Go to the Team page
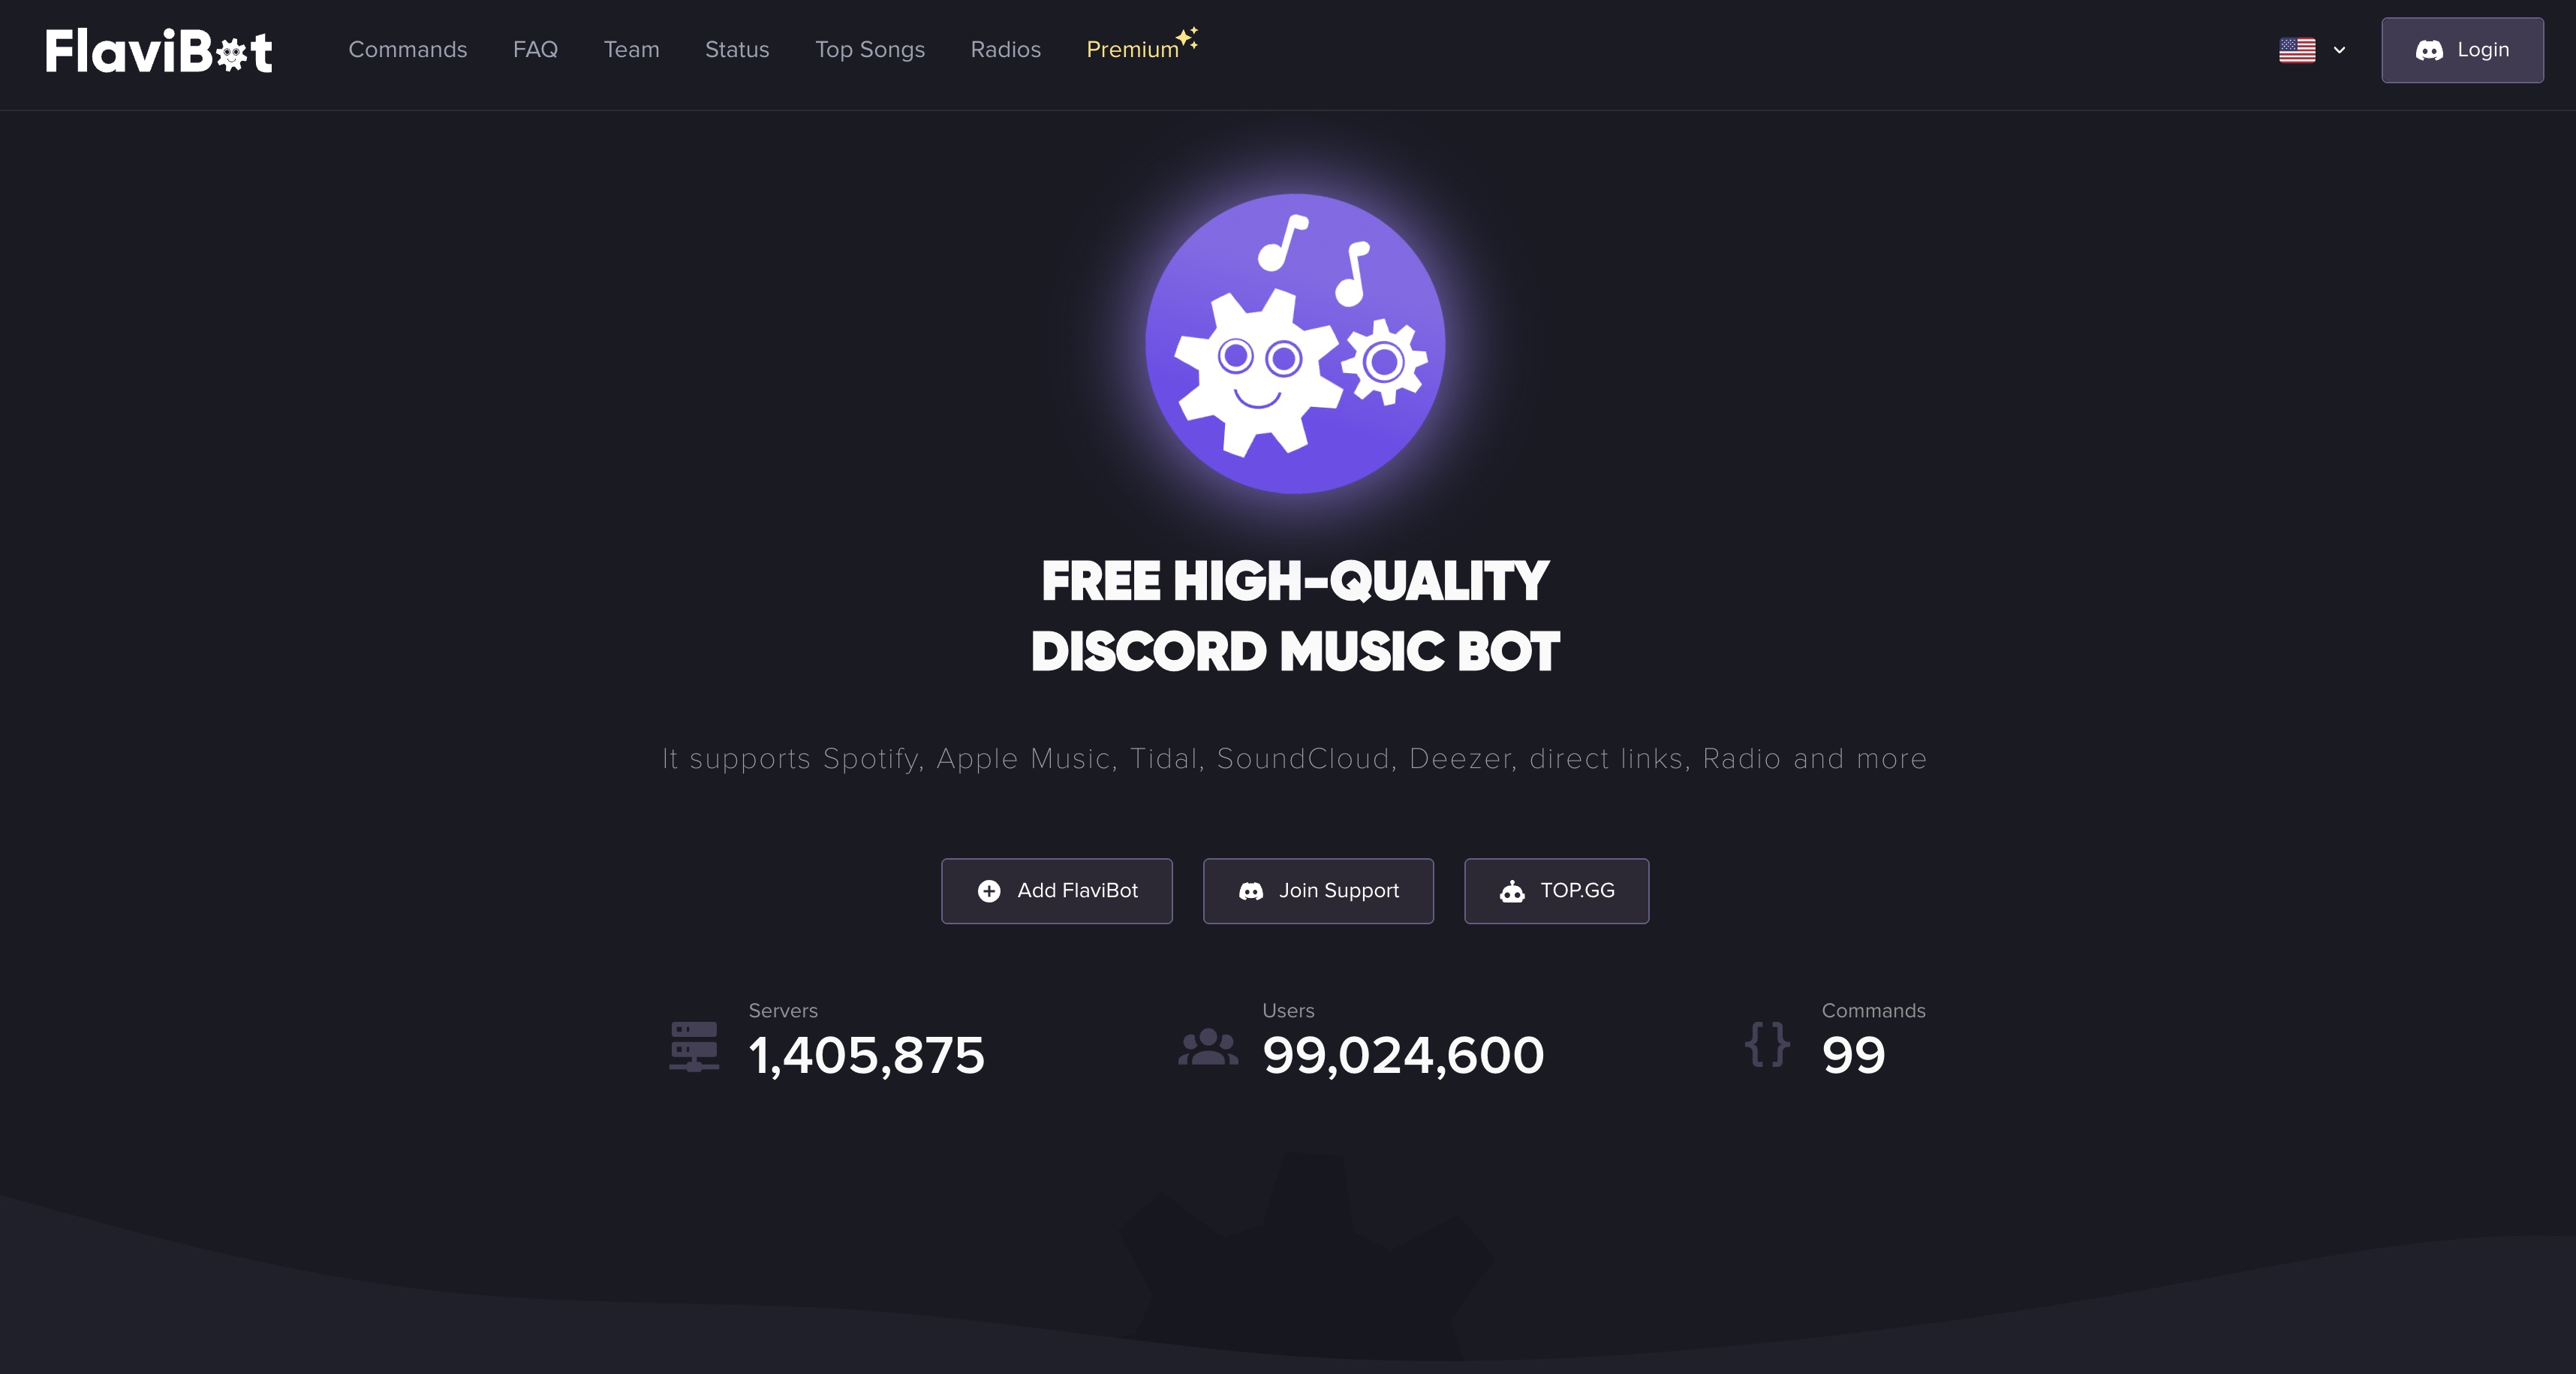Viewport: 2576px width, 1374px height. coord(632,50)
